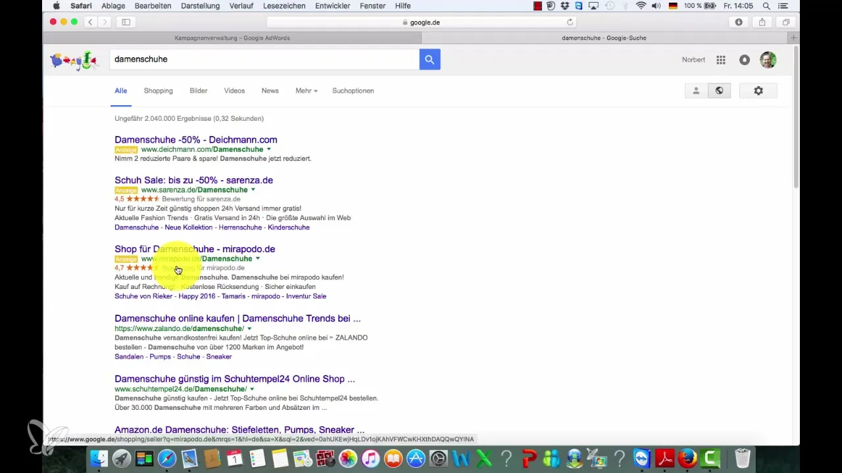Image resolution: width=842 pixels, height=473 pixels.
Task: Switch to global results globe toggle
Action: point(719,91)
